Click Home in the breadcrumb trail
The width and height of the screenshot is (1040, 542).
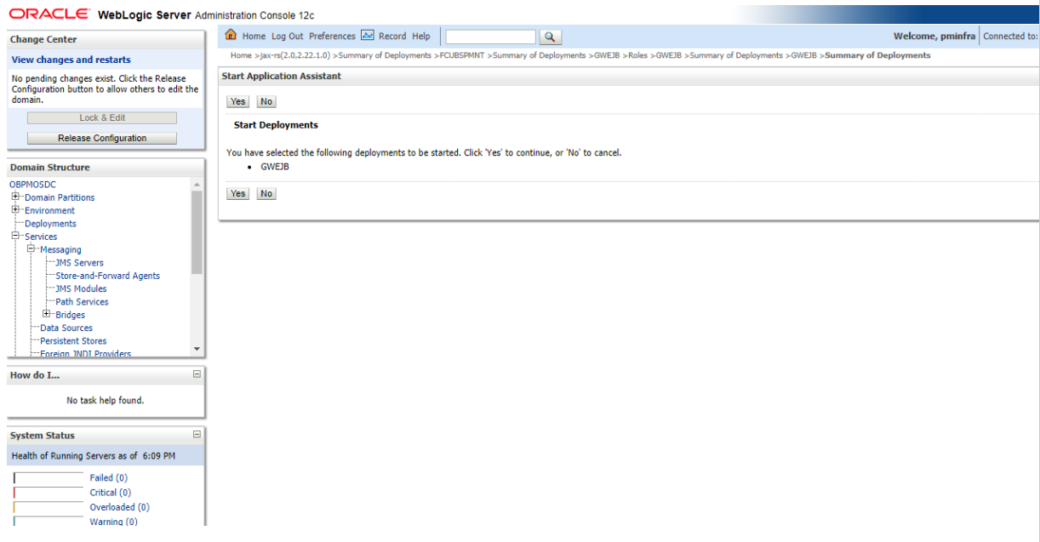tap(241, 55)
